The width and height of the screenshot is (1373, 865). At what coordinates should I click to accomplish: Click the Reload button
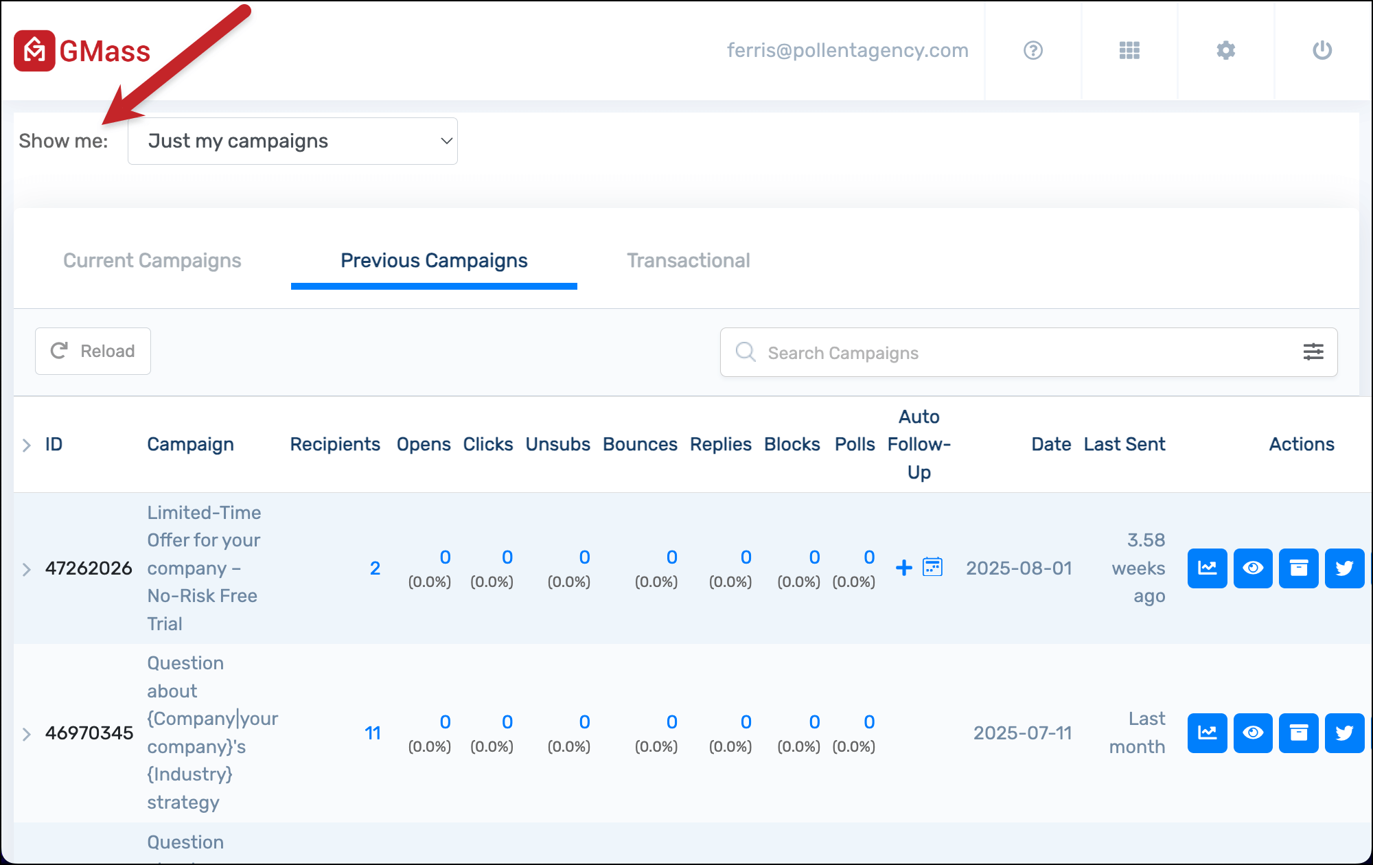93,351
